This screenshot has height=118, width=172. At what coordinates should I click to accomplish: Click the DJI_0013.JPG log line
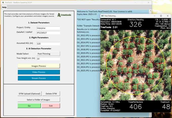coord(89,39)
